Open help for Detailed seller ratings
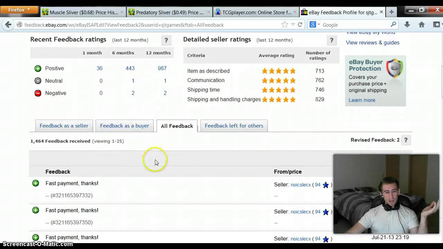Viewport: 443px width, 249px height. [x=332, y=40]
